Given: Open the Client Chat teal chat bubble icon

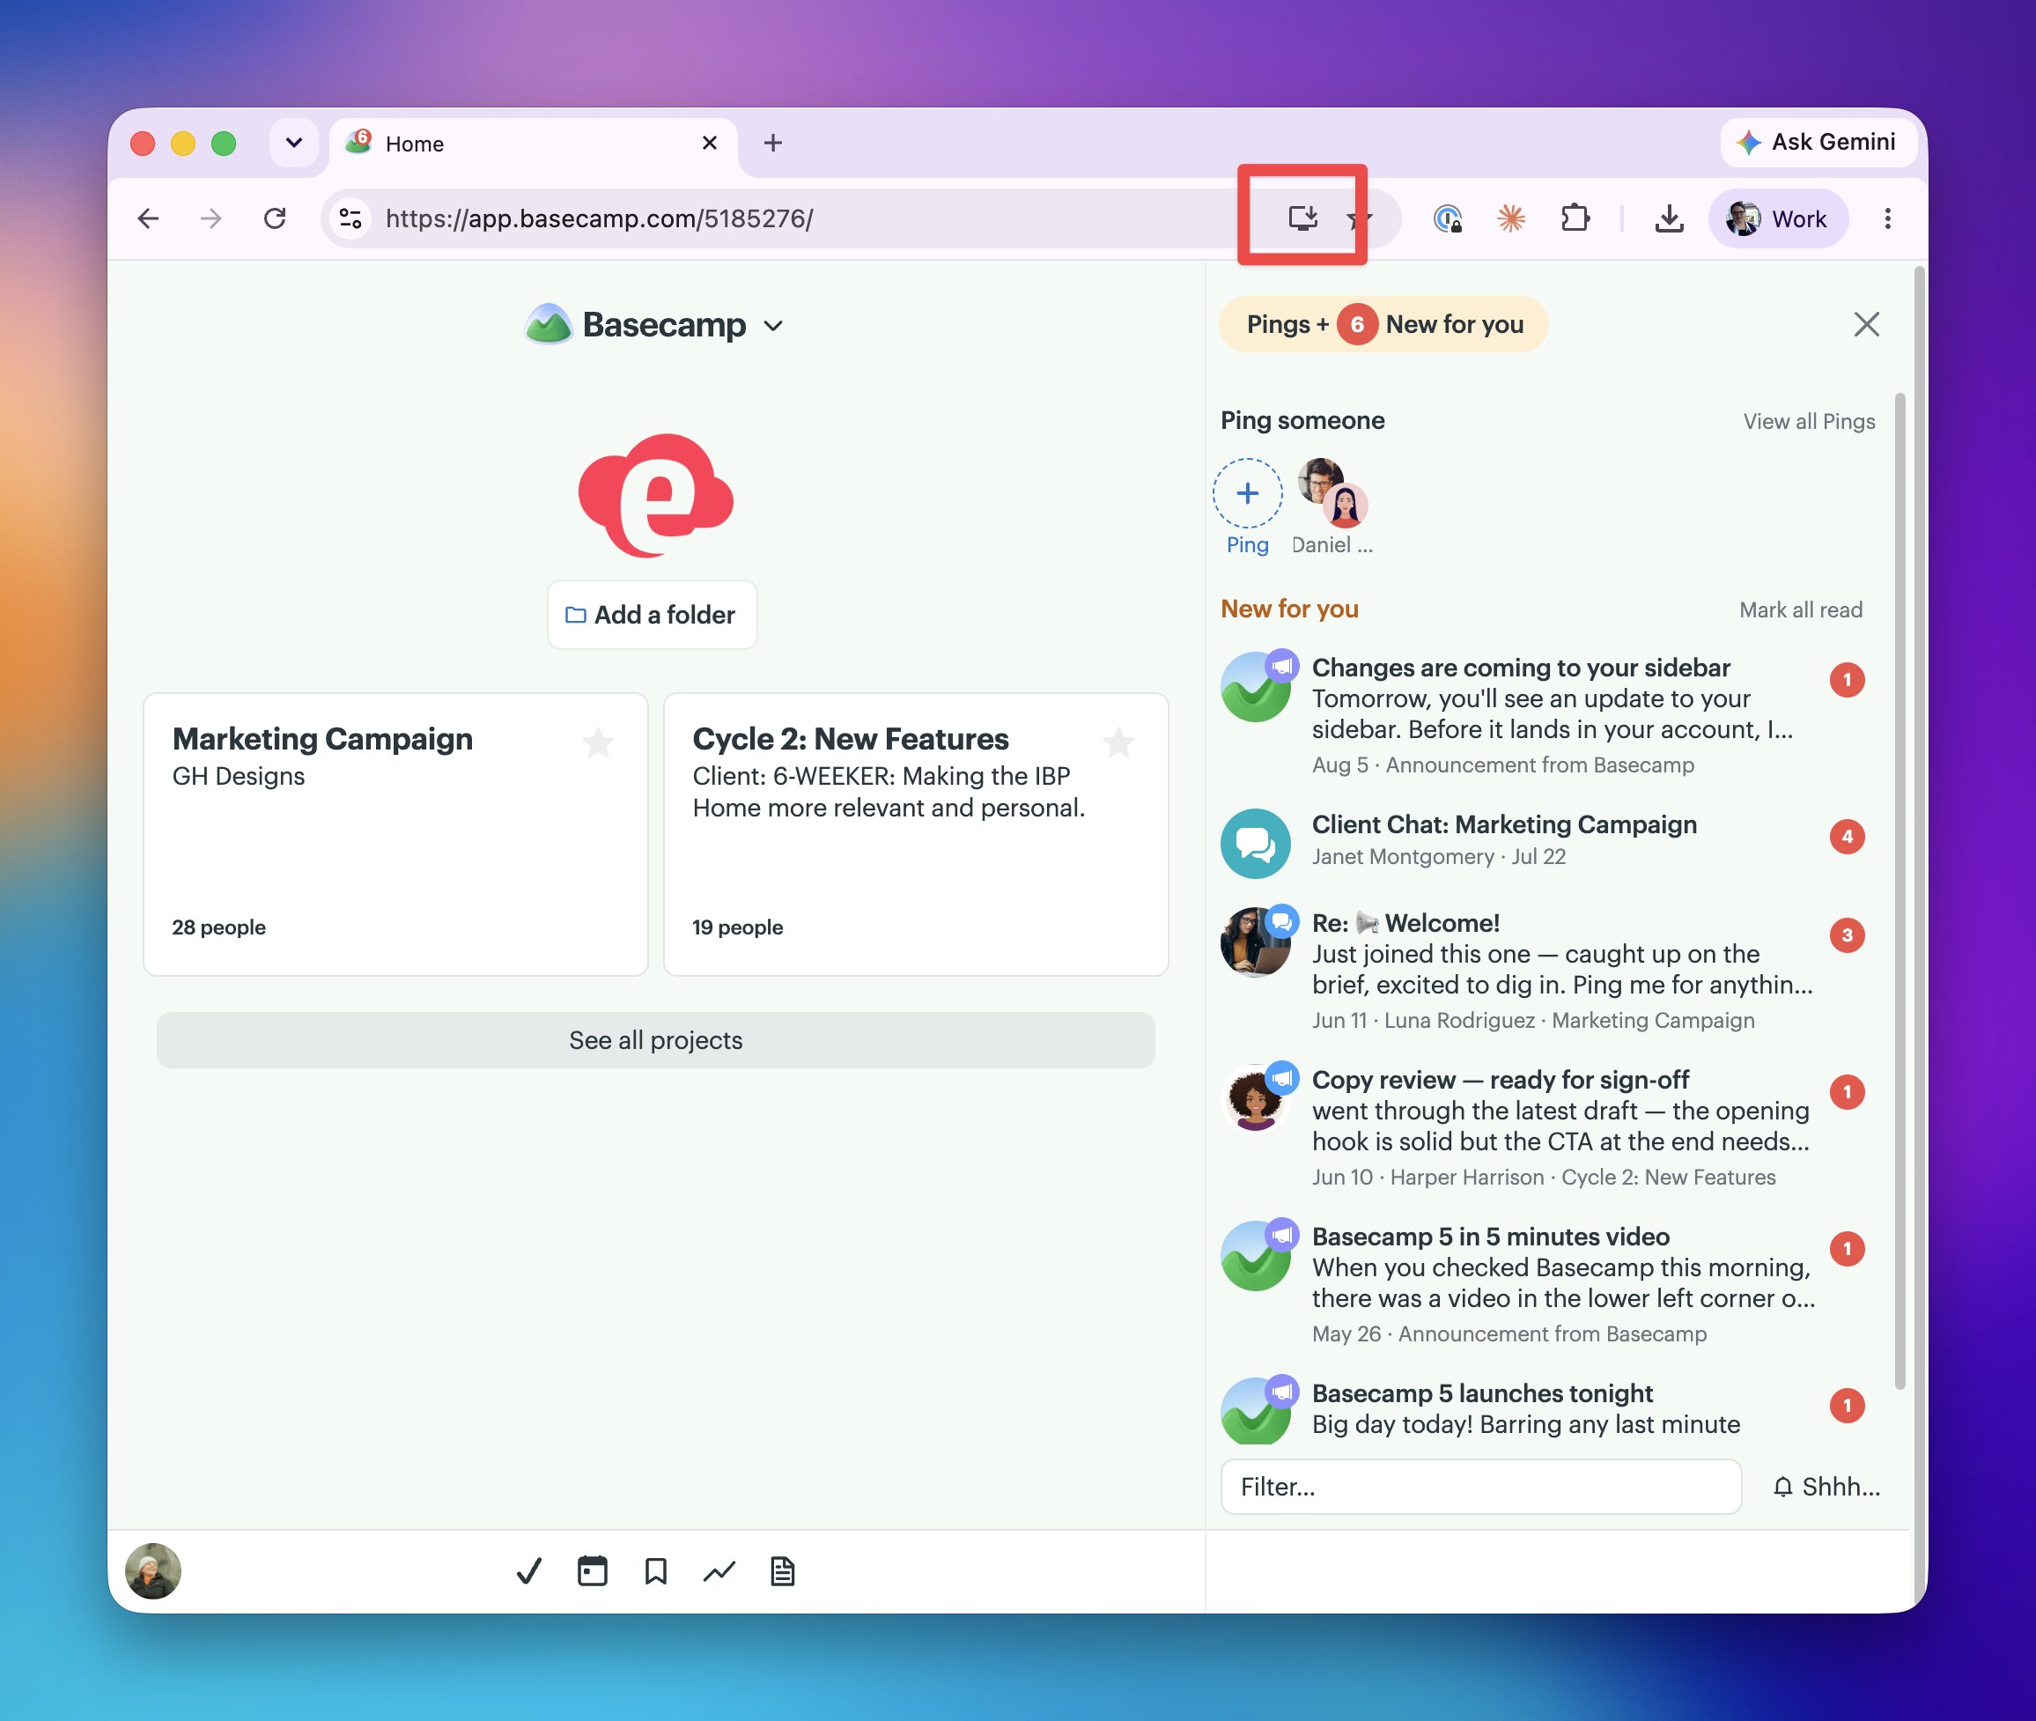Looking at the screenshot, I should (1256, 843).
